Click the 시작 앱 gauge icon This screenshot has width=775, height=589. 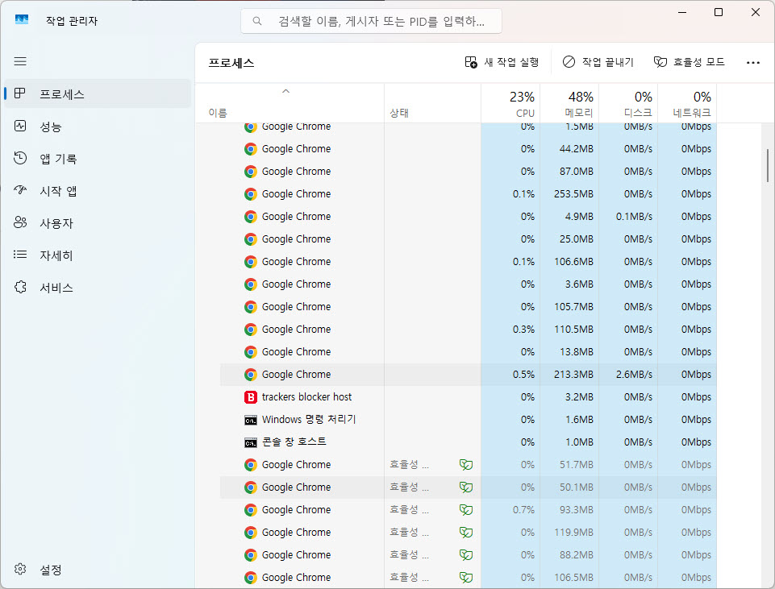[20, 190]
